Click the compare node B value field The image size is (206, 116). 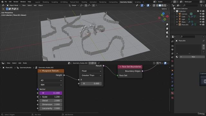[91, 83]
